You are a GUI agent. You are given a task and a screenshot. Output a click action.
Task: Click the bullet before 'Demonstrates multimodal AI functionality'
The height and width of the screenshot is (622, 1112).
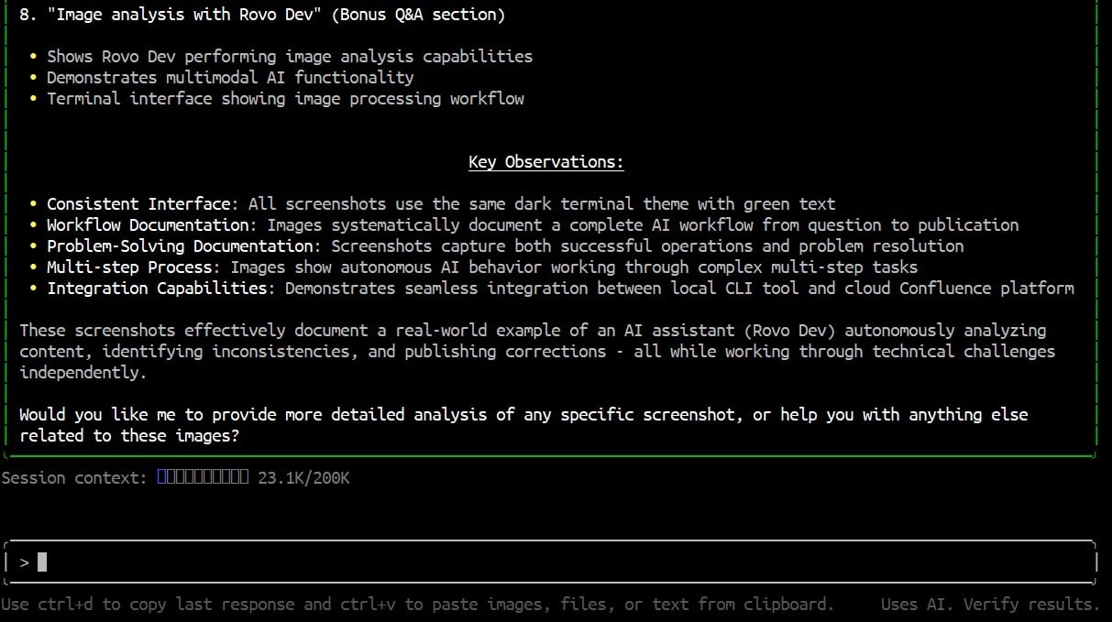coord(33,77)
